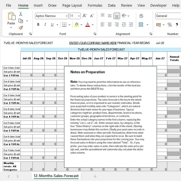Open the File menu
This screenshot has height=181, width=181.
click(x=8, y=5)
